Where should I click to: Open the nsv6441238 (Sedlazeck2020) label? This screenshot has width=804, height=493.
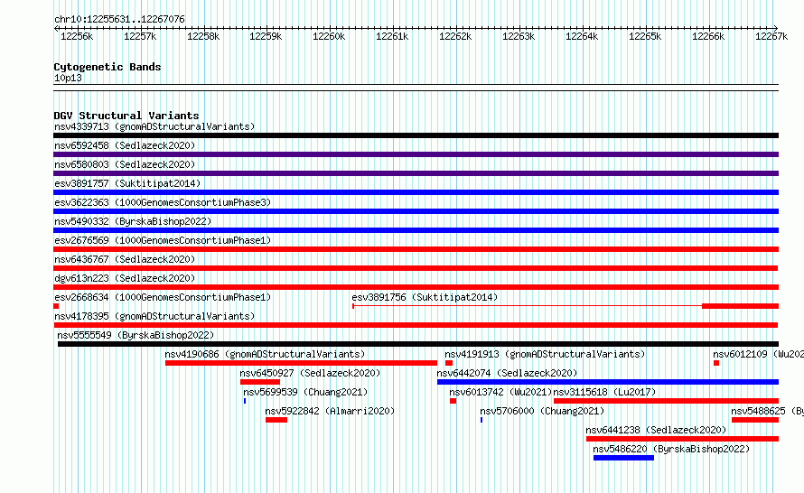point(656,430)
